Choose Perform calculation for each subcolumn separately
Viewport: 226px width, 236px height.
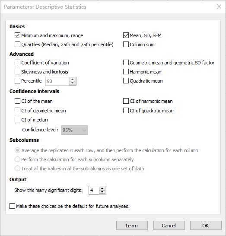click(17, 159)
